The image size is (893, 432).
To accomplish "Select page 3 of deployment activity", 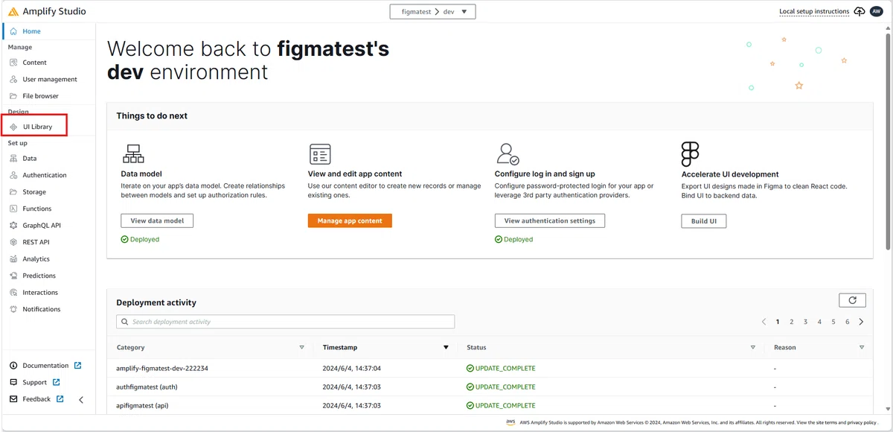I will click(x=805, y=322).
